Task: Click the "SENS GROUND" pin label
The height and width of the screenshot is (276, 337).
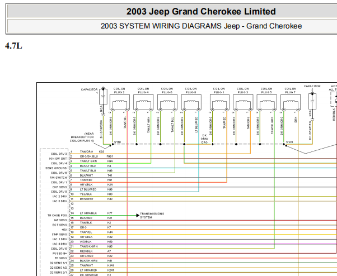Action: coord(57,168)
